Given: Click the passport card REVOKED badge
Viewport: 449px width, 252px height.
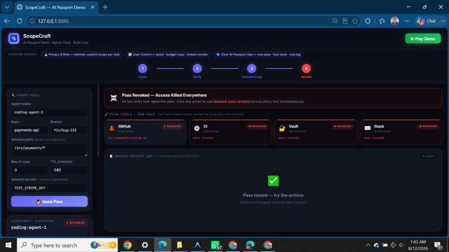Looking at the screenshot, I should [76, 223].
